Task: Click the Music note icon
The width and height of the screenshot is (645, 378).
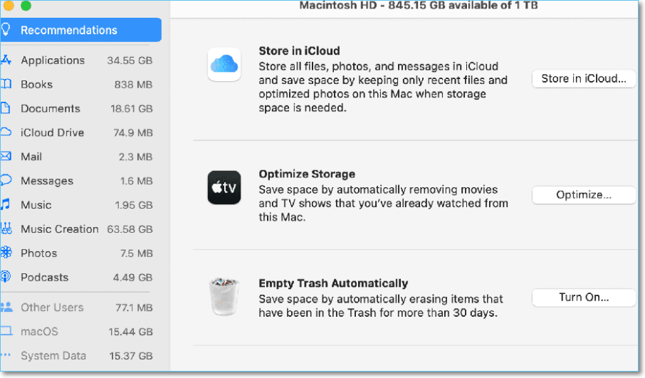Action: pyautogui.click(x=6, y=205)
